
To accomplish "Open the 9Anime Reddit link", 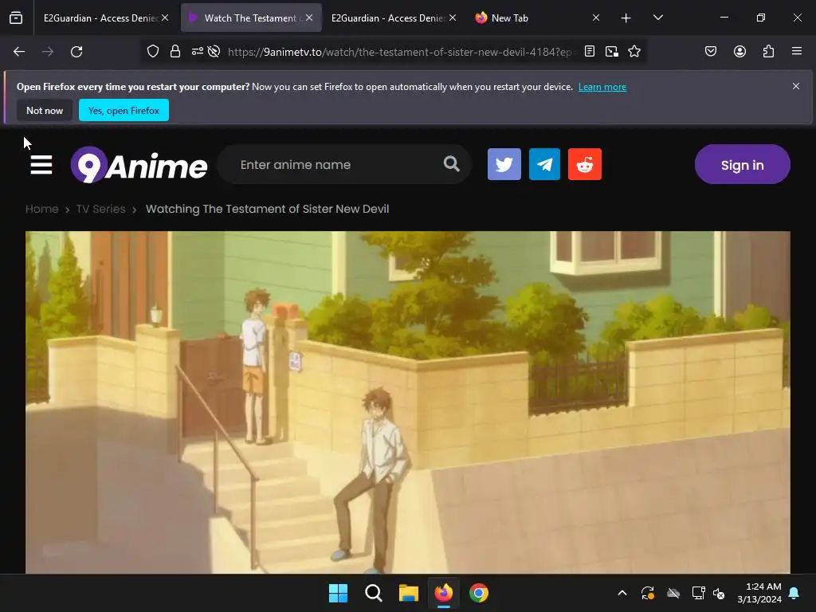I will 585,164.
